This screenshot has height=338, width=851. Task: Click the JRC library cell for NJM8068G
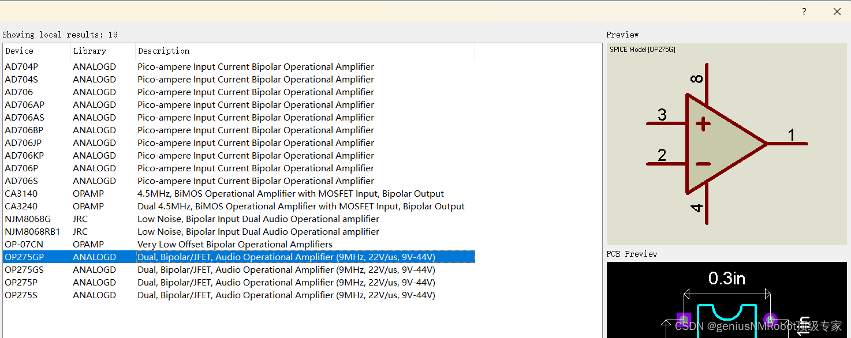tap(80, 219)
